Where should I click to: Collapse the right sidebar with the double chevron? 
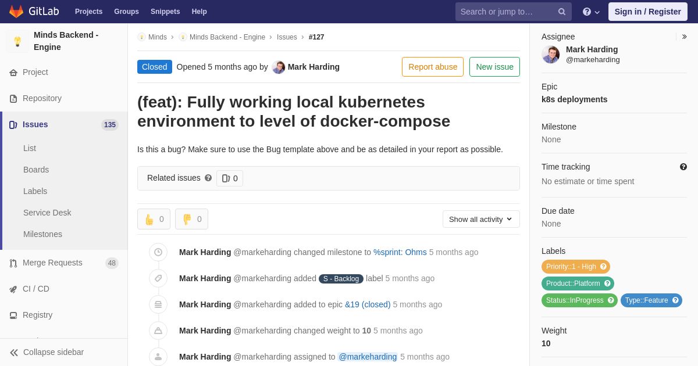click(685, 37)
